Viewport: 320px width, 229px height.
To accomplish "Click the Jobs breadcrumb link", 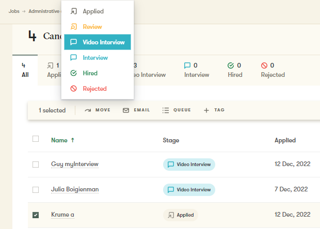I will pyautogui.click(x=14, y=11).
